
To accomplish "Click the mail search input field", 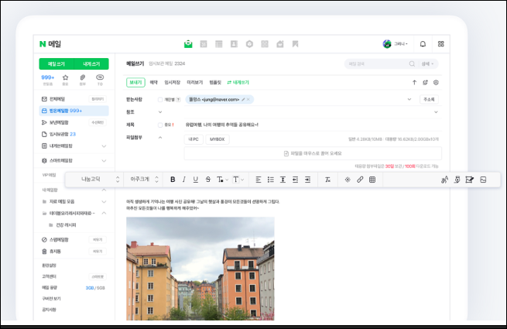I will (377, 63).
